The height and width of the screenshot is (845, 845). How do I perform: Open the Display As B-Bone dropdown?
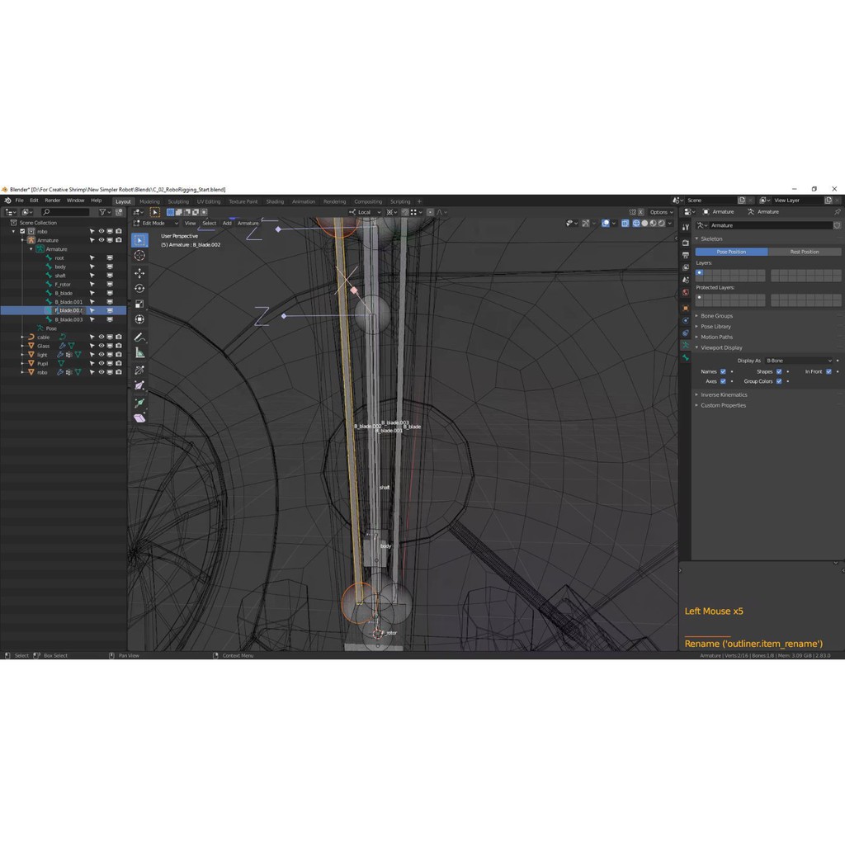pyautogui.click(x=798, y=361)
